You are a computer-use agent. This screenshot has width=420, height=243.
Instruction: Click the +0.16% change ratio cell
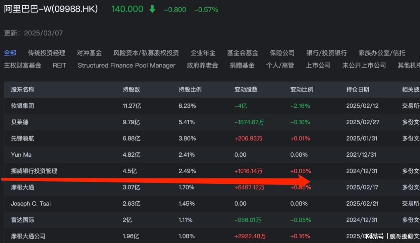tap(300, 236)
